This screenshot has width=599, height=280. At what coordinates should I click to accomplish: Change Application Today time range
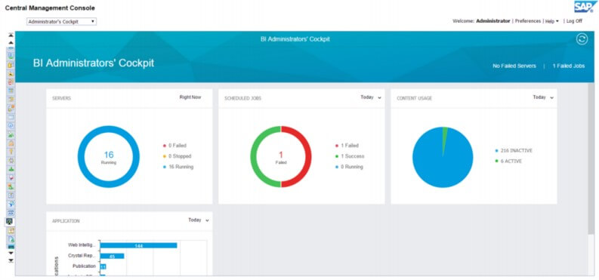(x=199, y=220)
